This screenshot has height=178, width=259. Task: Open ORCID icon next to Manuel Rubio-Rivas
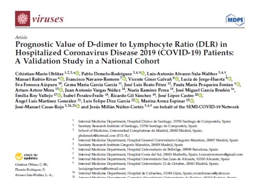[x=62, y=79]
